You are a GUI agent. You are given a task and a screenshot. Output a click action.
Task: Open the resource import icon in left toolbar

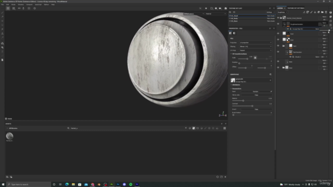[2, 44]
